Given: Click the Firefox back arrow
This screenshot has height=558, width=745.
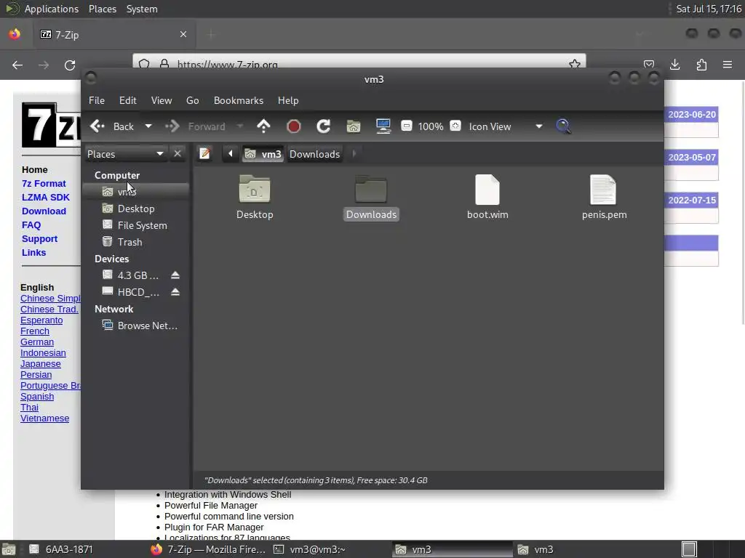Looking at the screenshot, I should point(17,65).
